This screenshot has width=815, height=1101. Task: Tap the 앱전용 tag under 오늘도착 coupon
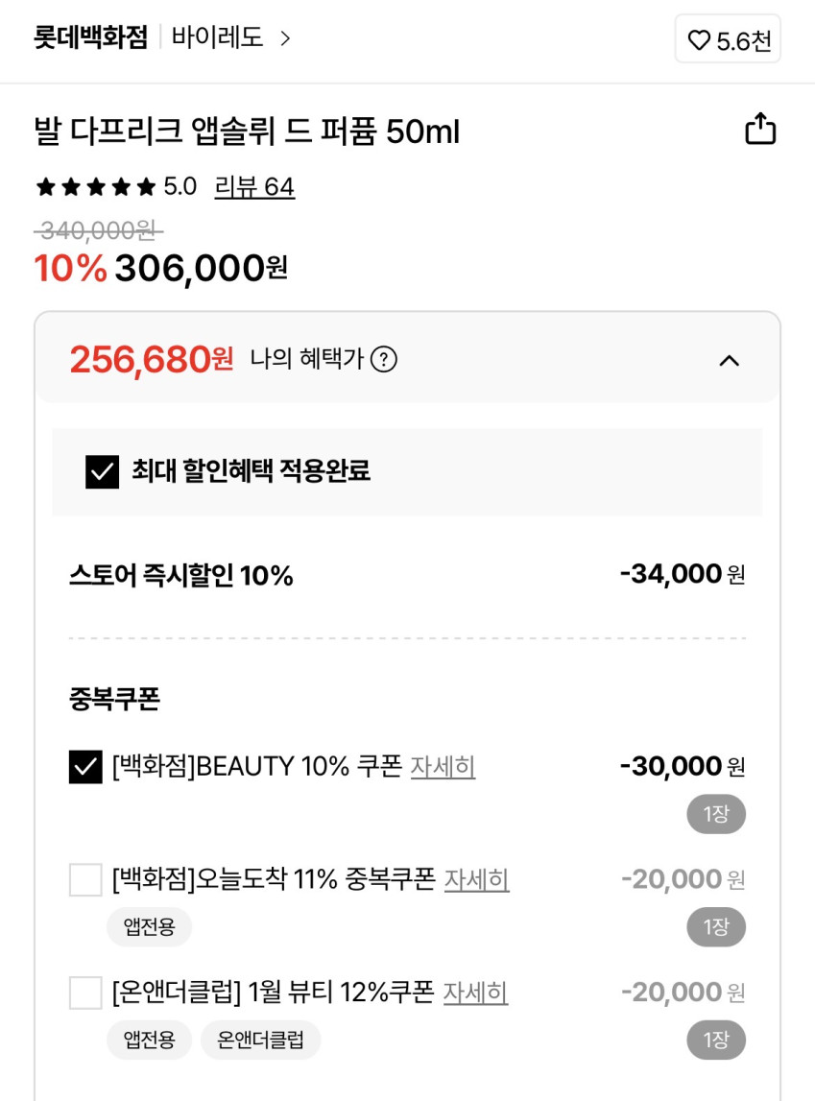pyautogui.click(x=149, y=927)
